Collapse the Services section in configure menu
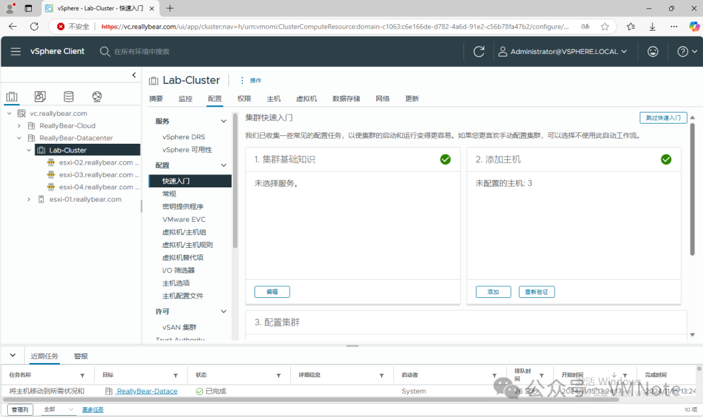 [224, 122]
